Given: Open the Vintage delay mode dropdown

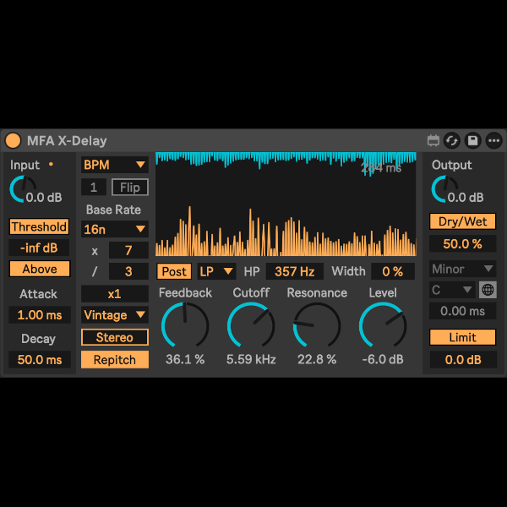Looking at the screenshot, I should tap(114, 315).
